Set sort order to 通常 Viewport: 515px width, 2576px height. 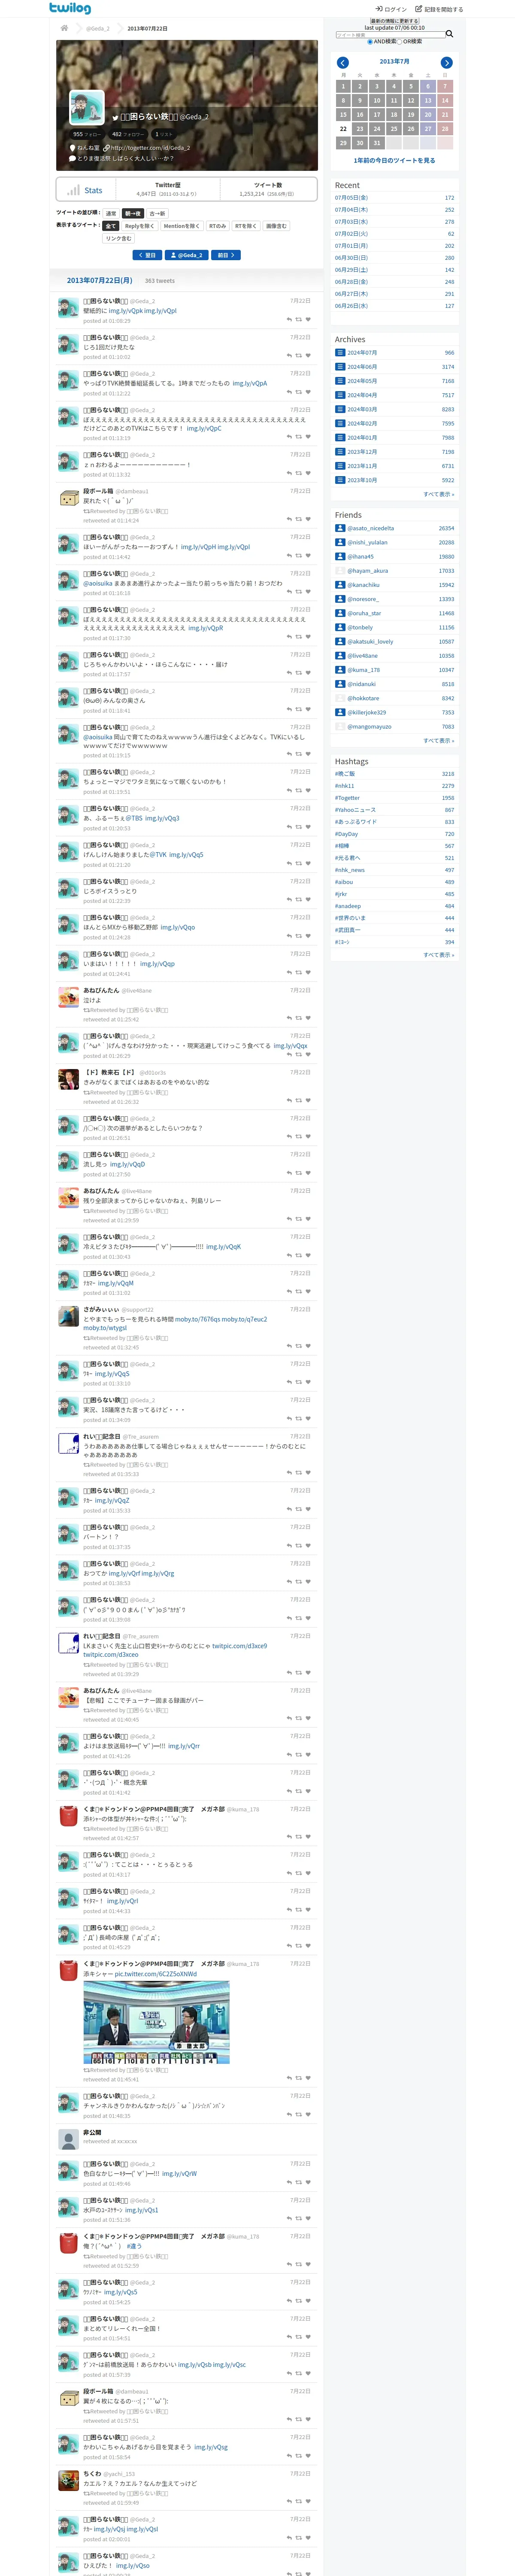(111, 213)
